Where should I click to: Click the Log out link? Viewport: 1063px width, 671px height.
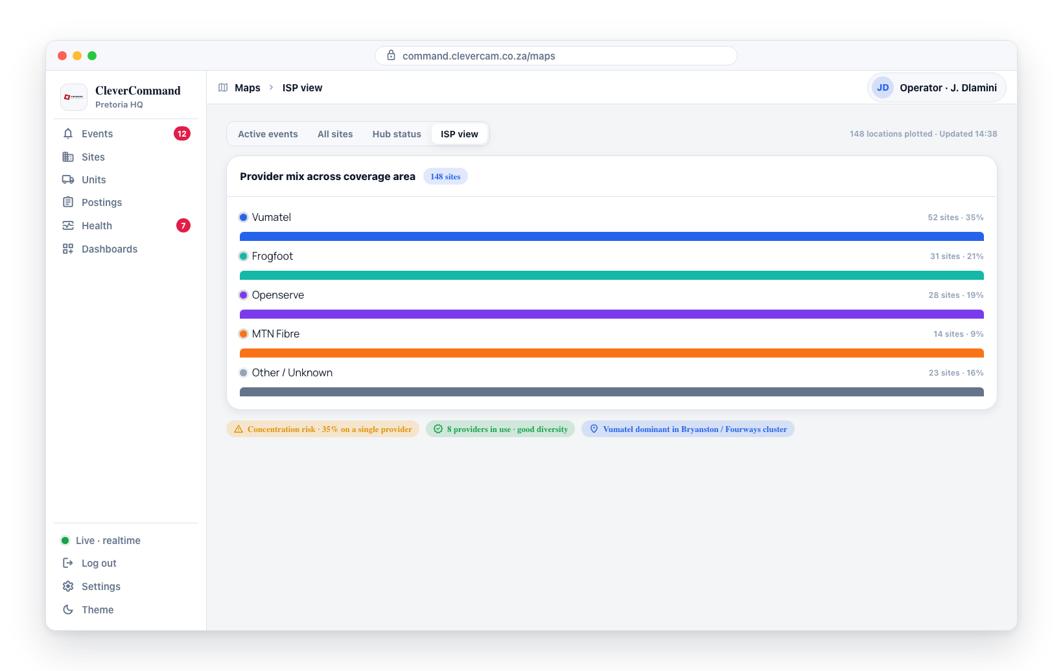point(126,563)
